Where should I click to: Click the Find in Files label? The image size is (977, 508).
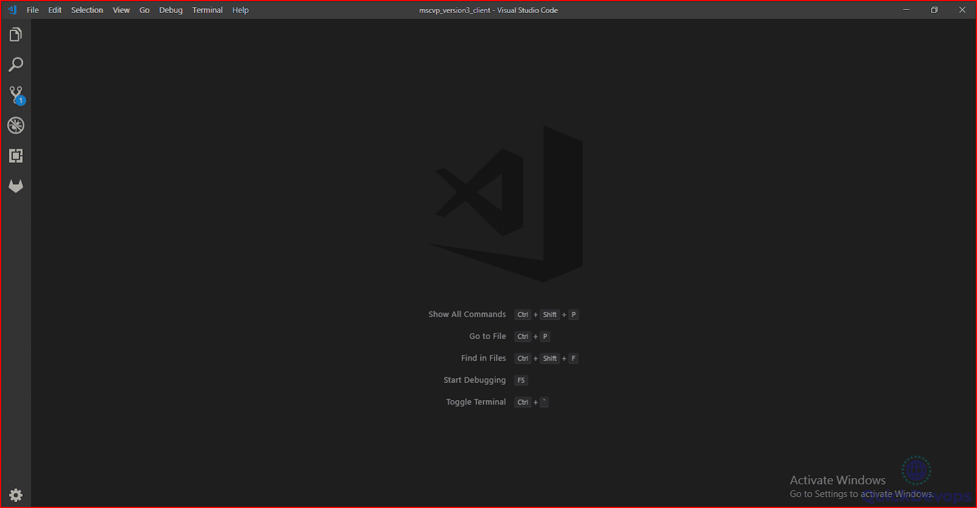click(x=484, y=358)
